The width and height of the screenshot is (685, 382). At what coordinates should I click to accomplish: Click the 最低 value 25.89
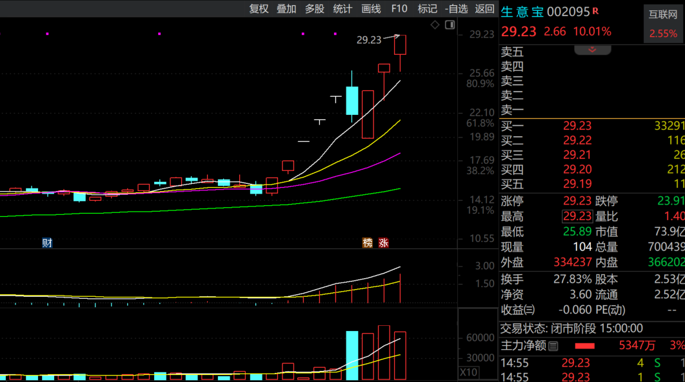[x=577, y=232]
